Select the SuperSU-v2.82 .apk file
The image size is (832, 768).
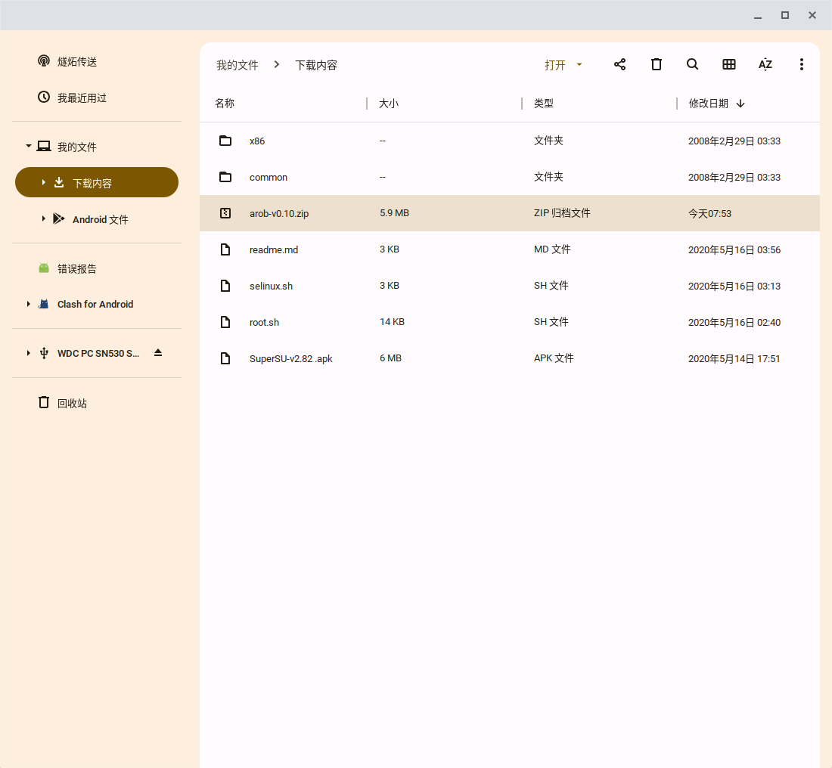pyautogui.click(x=291, y=358)
